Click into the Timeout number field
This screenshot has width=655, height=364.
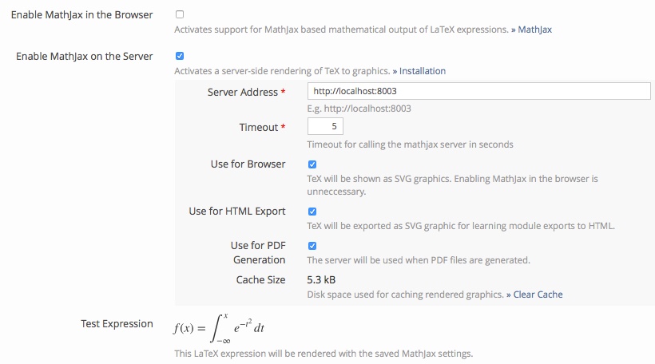coord(325,127)
